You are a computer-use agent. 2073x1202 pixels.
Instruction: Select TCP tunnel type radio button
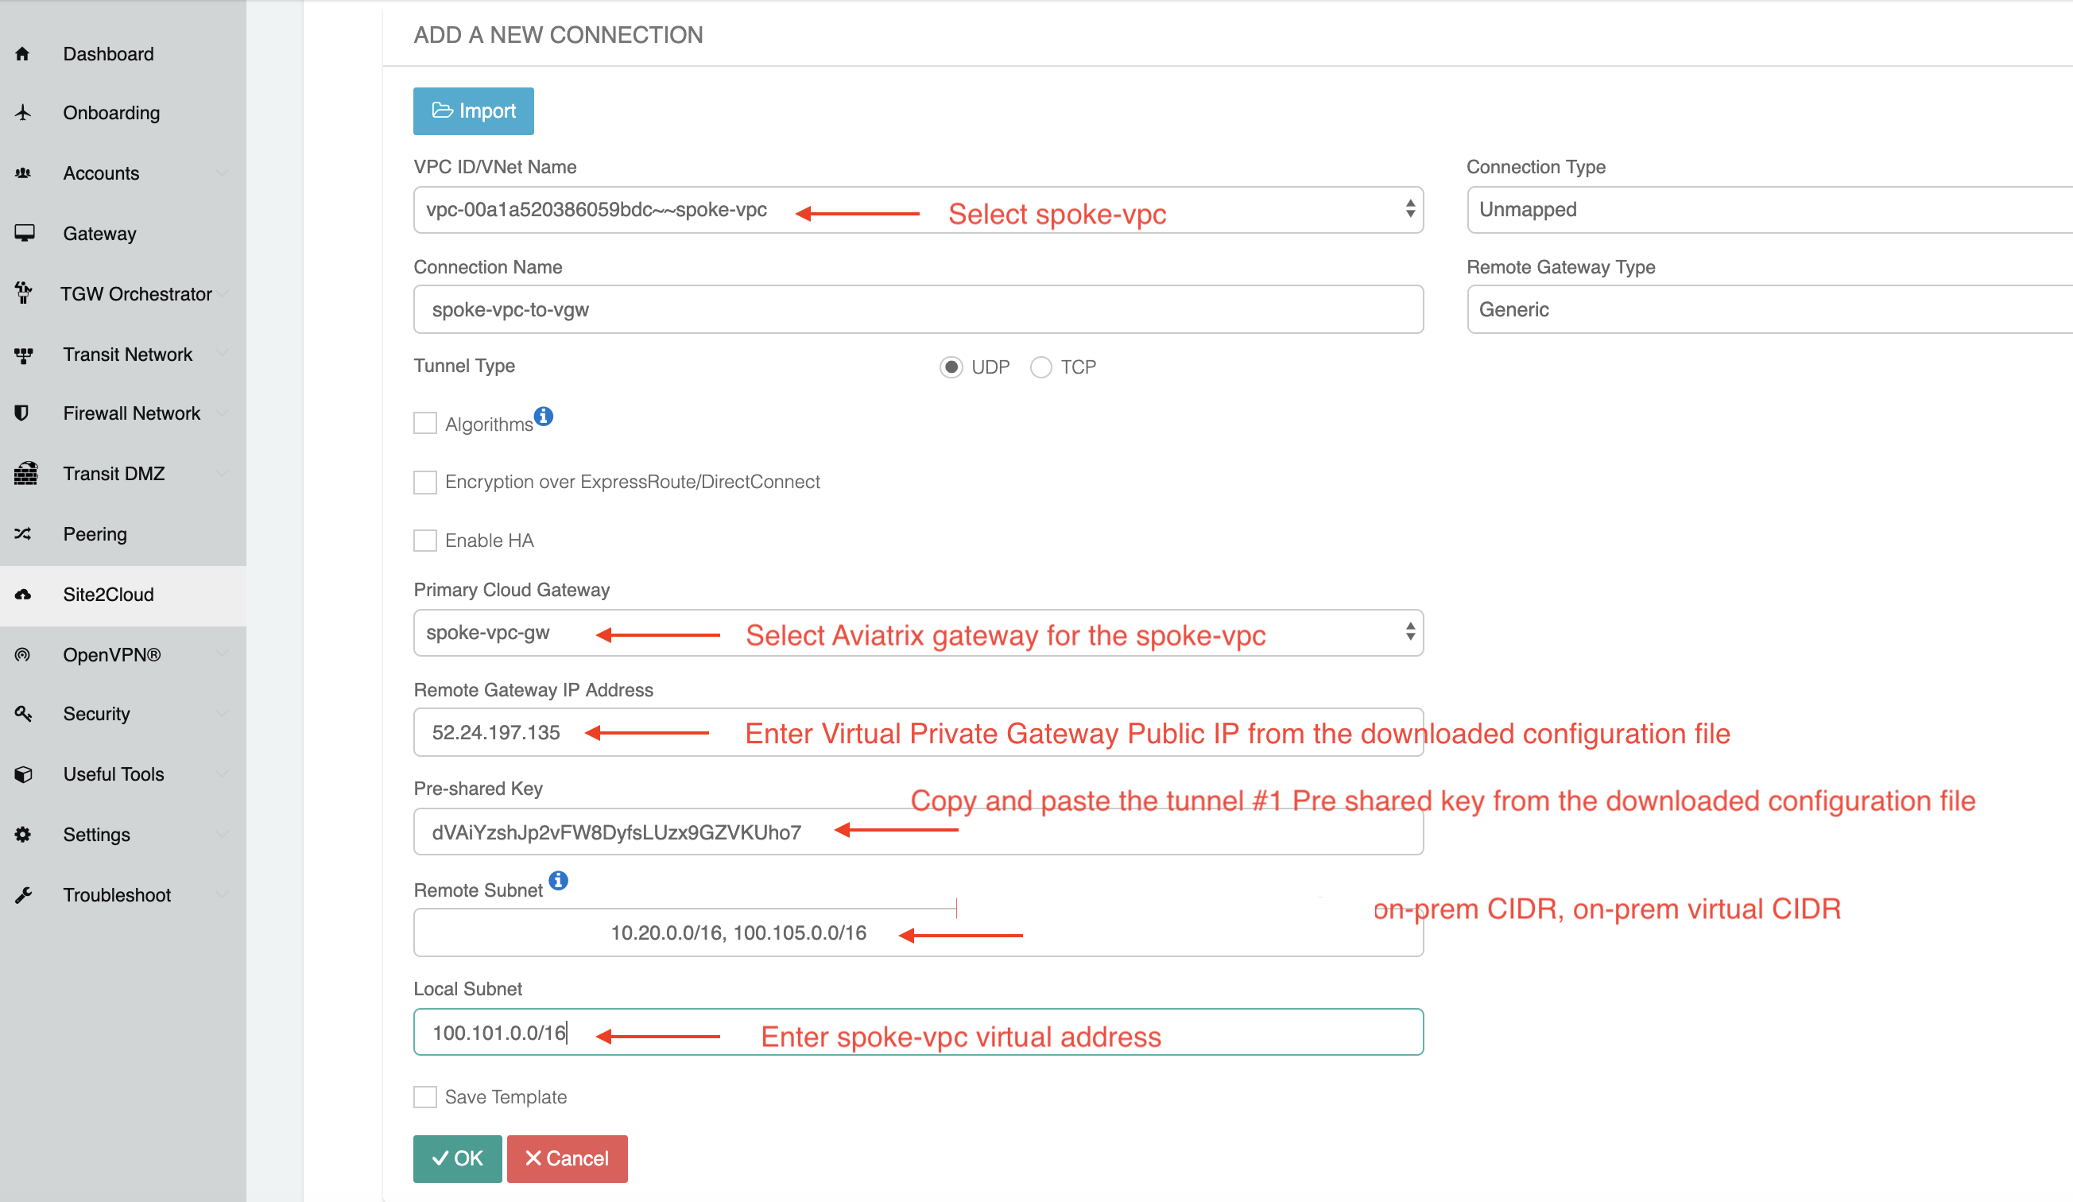1043,368
